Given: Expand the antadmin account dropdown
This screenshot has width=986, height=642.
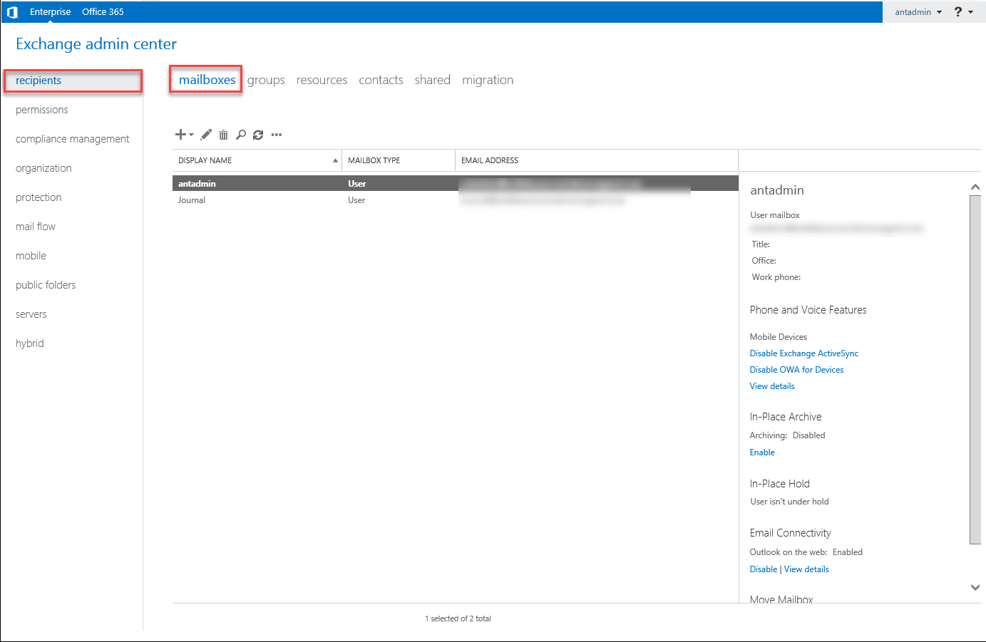Looking at the screenshot, I should tap(918, 12).
